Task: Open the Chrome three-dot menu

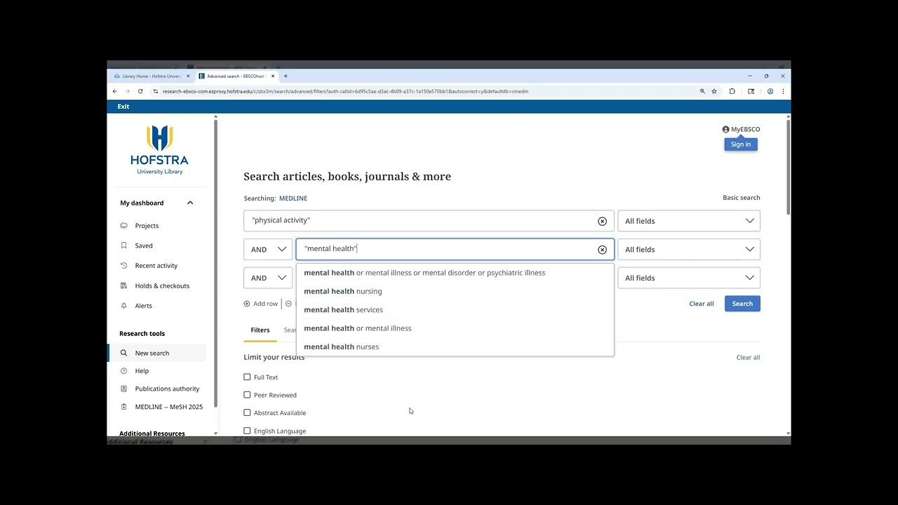Action: point(783,91)
